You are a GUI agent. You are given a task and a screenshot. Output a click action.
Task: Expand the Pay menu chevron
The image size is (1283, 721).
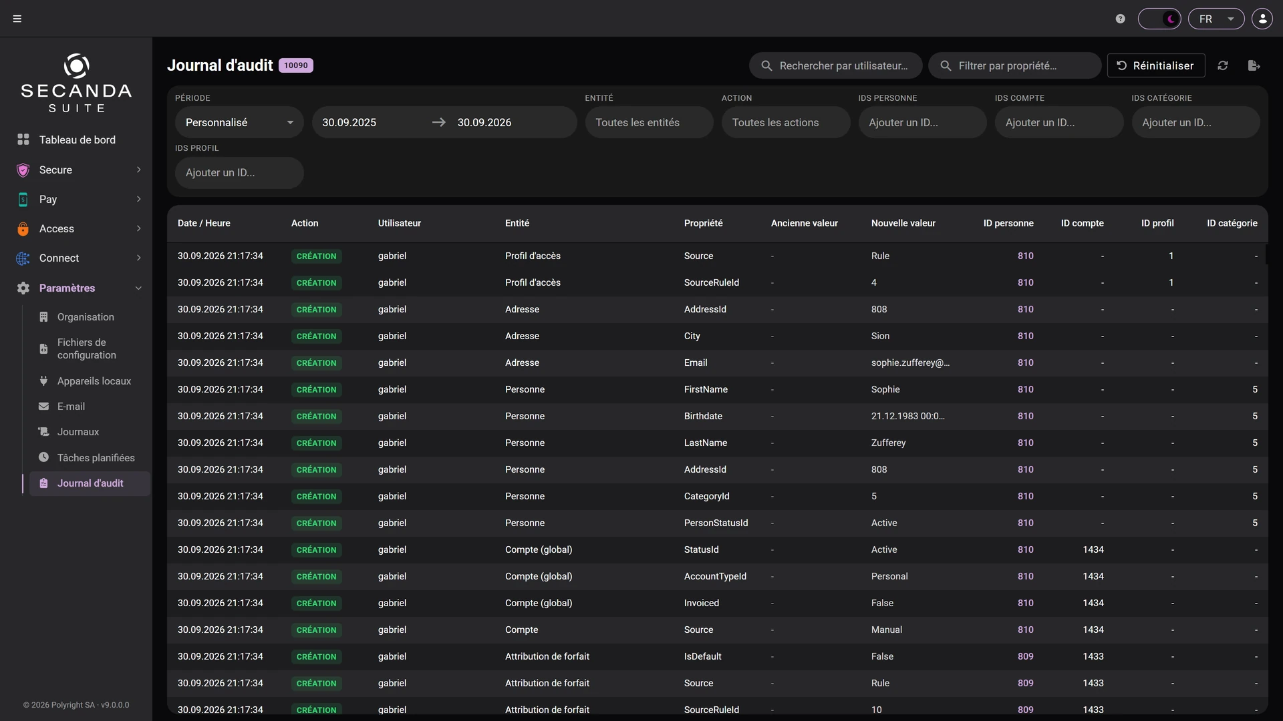[138, 199]
